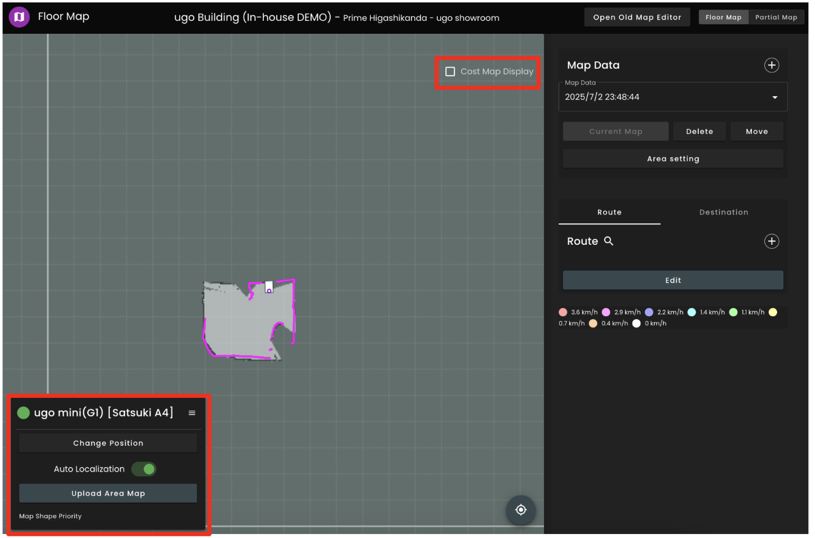The width and height of the screenshot is (815, 538).
Task: Select the Floor Map view mode
Action: pos(723,17)
